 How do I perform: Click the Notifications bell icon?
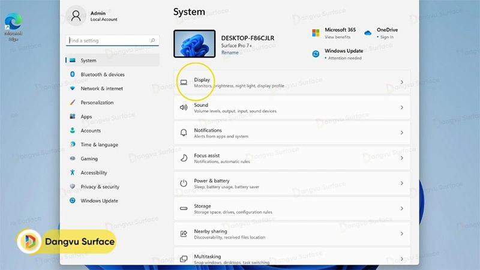(x=184, y=133)
